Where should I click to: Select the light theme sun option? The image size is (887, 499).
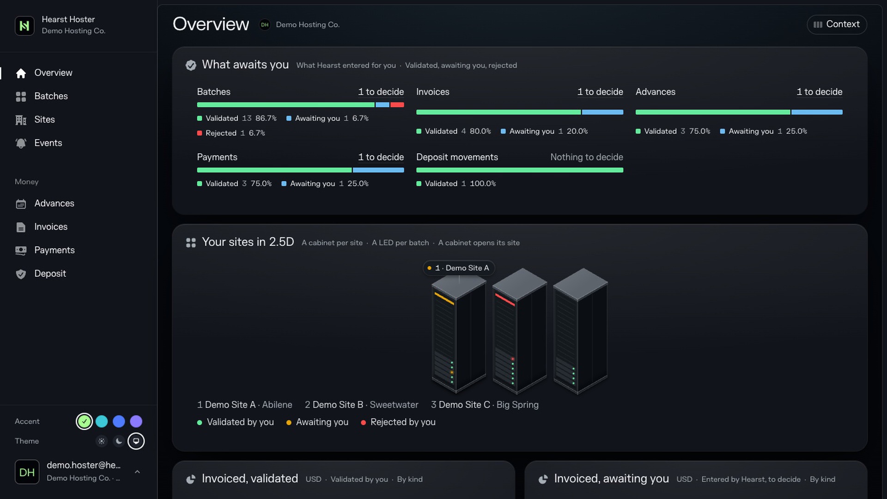(x=102, y=441)
